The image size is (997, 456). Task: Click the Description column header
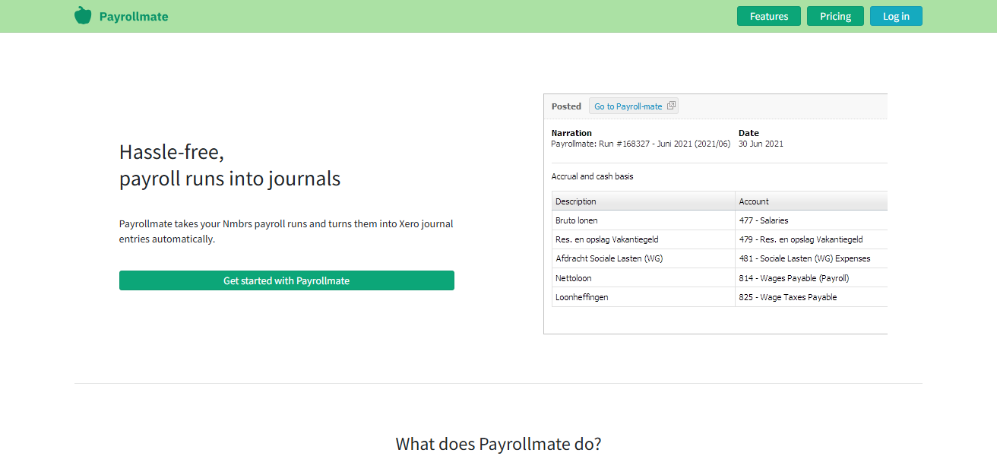coord(575,201)
